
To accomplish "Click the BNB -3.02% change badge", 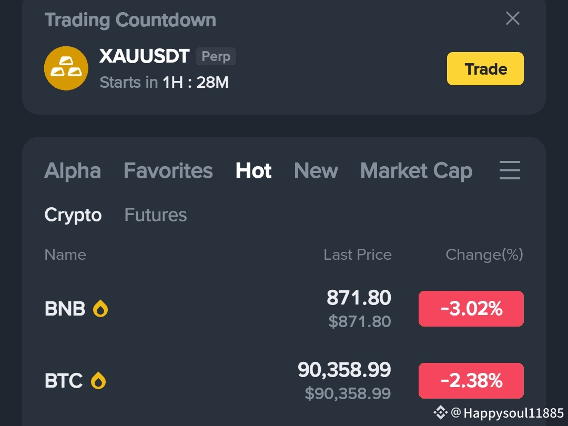I will [x=471, y=309].
